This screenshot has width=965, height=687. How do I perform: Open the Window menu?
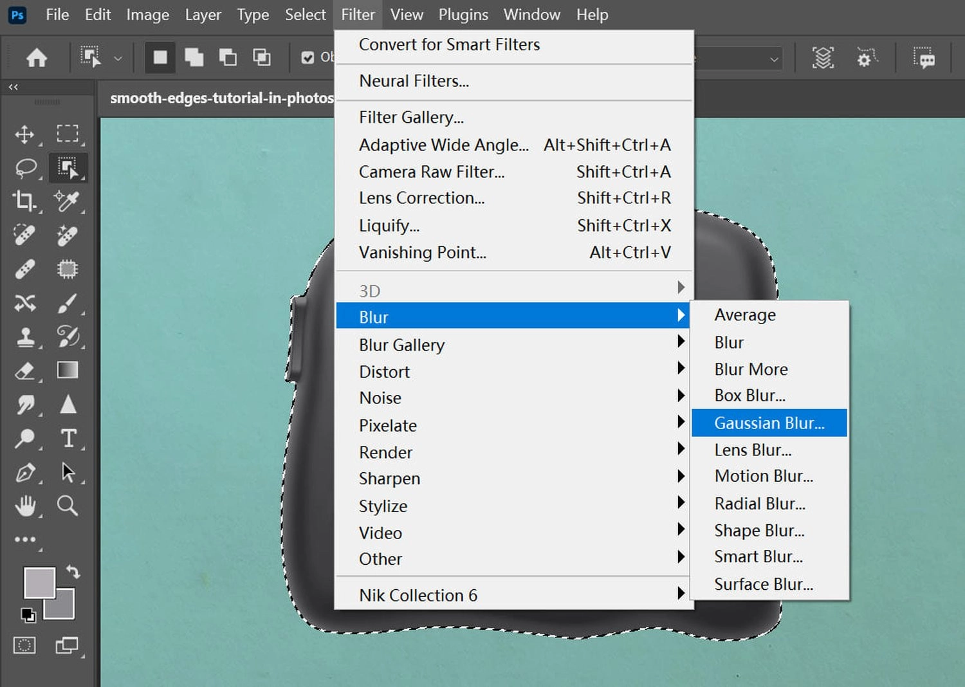coord(531,15)
